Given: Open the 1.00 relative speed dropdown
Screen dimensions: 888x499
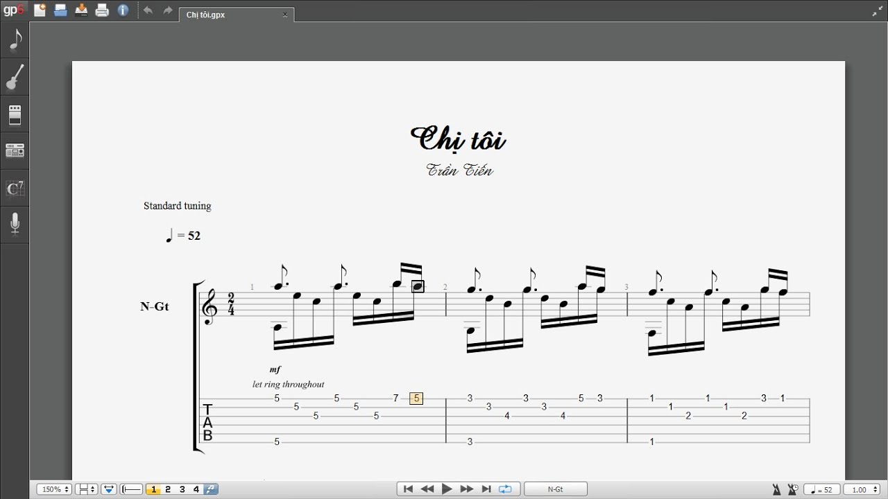Looking at the screenshot, I should point(862,490).
